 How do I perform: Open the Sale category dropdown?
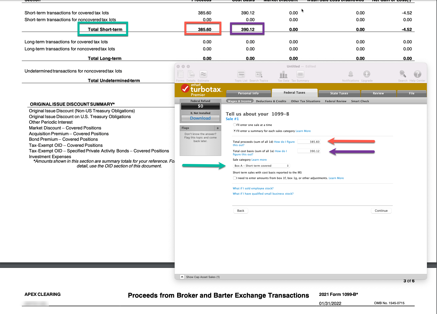[x=261, y=165]
